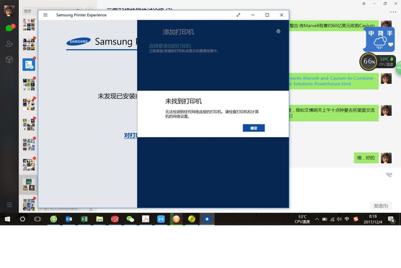
Task: Open the WeChat chats icon with unread badge
Action: point(9,28)
